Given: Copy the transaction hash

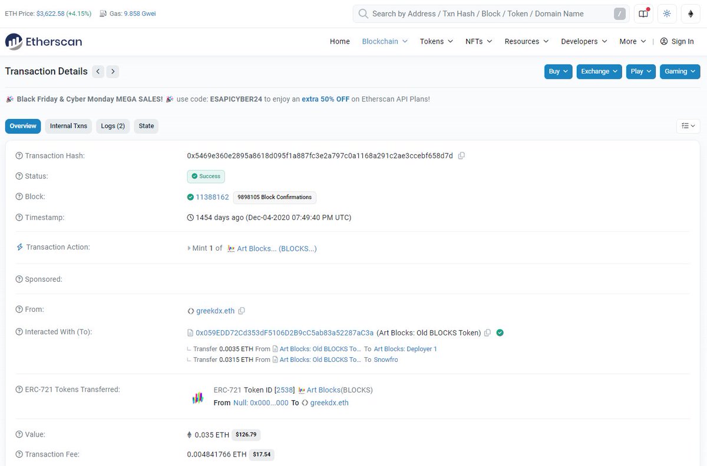Looking at the screenshot, I should (x=461, y=156).
